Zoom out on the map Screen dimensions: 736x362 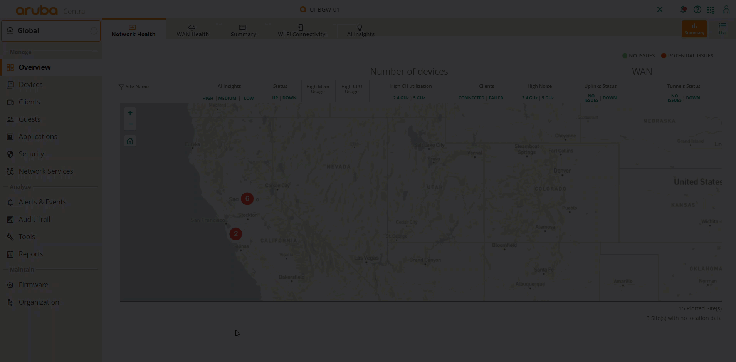(130, 124)
